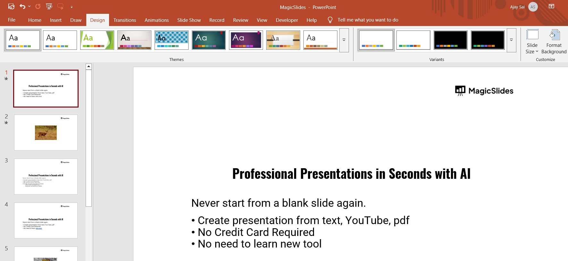The image size is (568, 261).
Task: Click the animation star icon beside slide 1
Action: pos(6,79)
